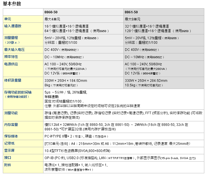Viewport: 206px width, 175px height.
Task: Click the 采样速度 bold text
Action: [x=52, y=97]
